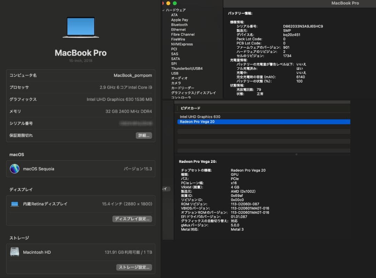Open the Ethernet hardware section
376x278 pixels.
coord(178,30)
